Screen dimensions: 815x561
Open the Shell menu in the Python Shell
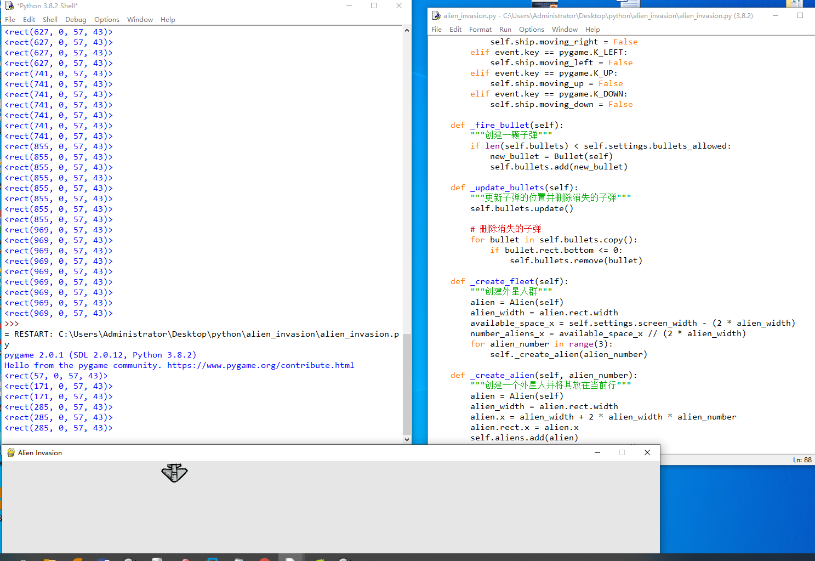coord(50,19)
